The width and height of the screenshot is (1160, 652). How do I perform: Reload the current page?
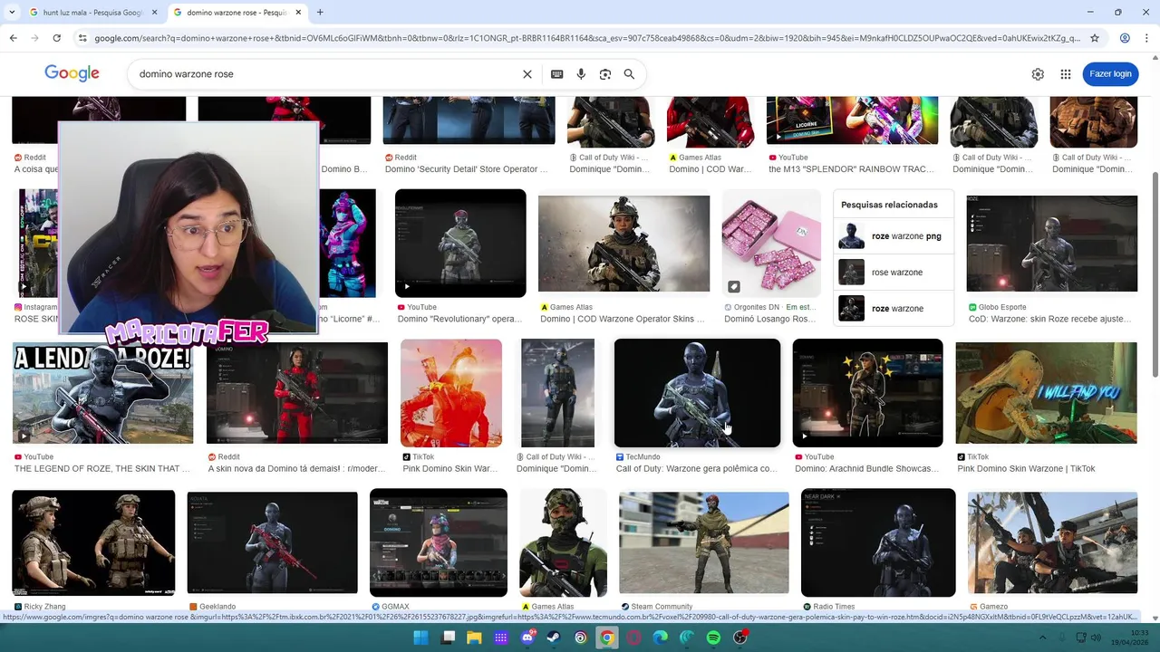pyautogui.click(x=56, y=38)
